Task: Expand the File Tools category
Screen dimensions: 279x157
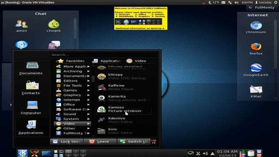Action: pos(73,85)
